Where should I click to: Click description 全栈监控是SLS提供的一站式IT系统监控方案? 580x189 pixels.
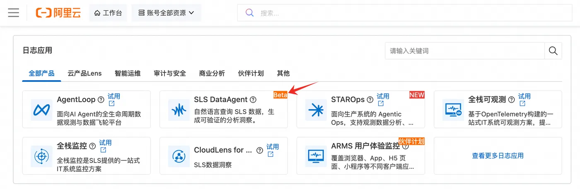click(x=98, y=165)
